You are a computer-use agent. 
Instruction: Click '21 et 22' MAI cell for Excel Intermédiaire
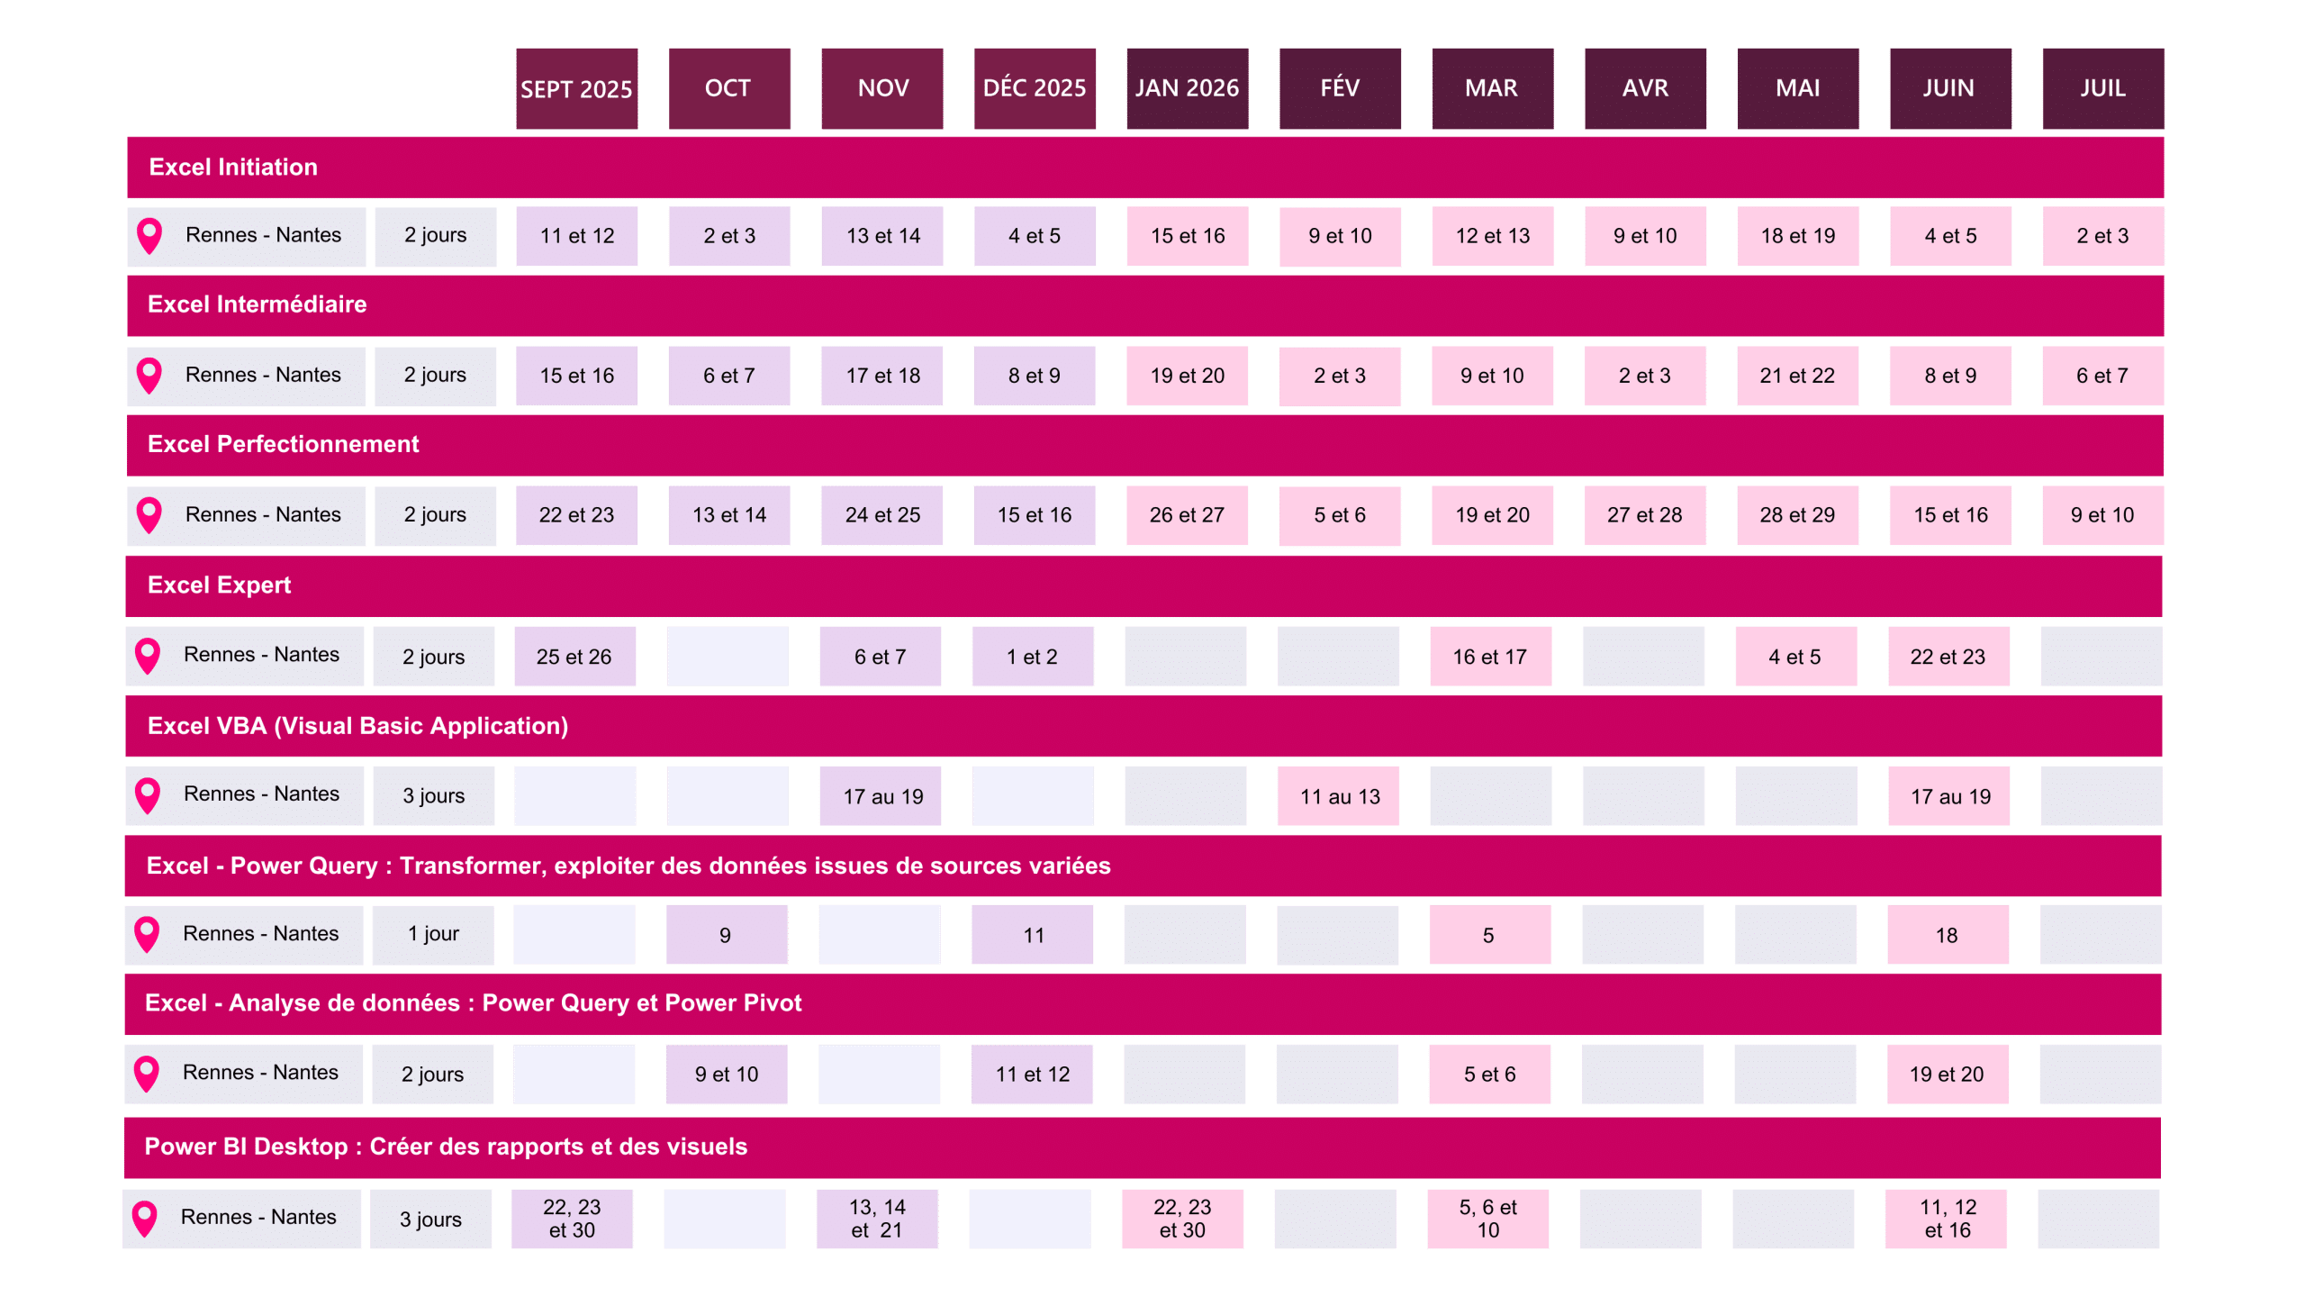[1798, 376]
